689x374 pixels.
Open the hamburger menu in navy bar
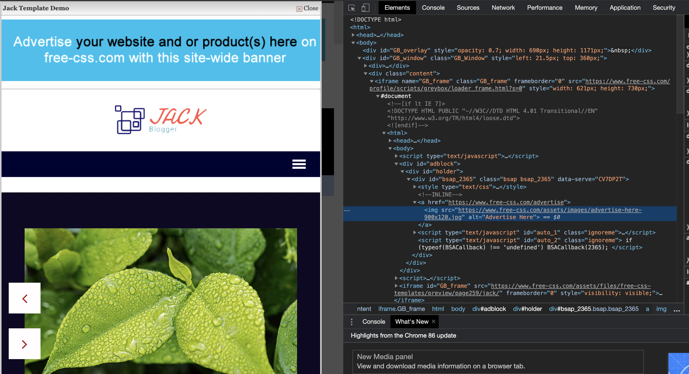pyautogui.click(x=299, y=164)
